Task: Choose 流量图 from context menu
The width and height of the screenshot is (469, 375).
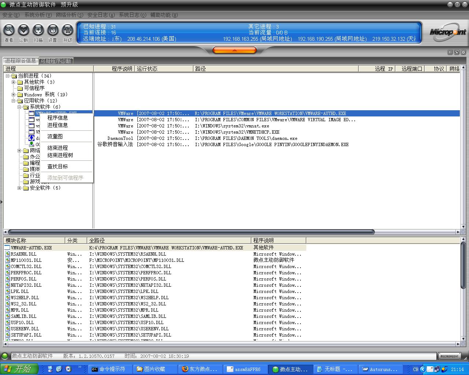Action: [x=55, y=136]
